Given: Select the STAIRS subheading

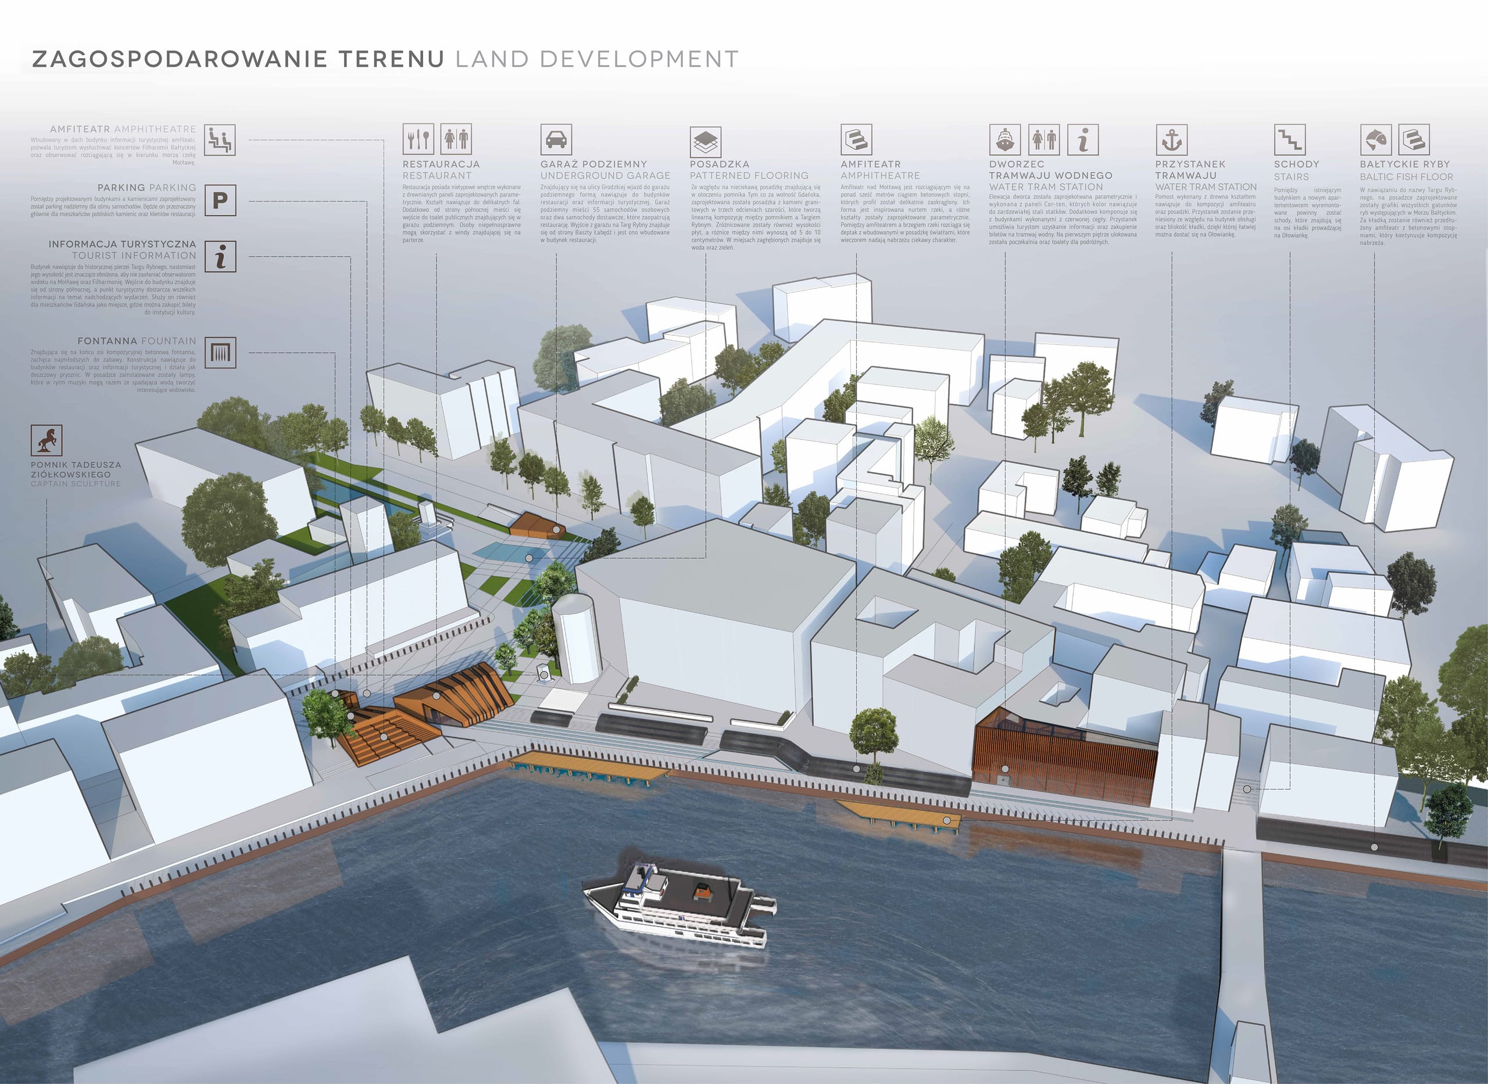Looking at the screenshot, I should click(1291, 177).
